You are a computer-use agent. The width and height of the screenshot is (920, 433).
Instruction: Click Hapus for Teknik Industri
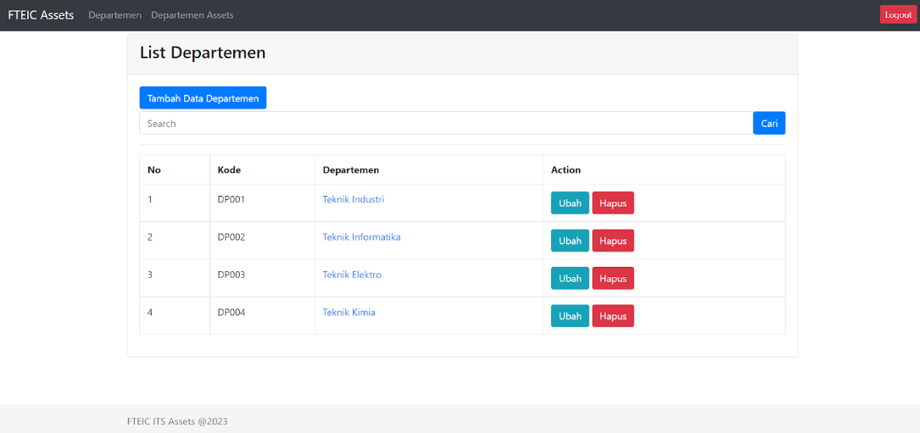pos(613,203)
